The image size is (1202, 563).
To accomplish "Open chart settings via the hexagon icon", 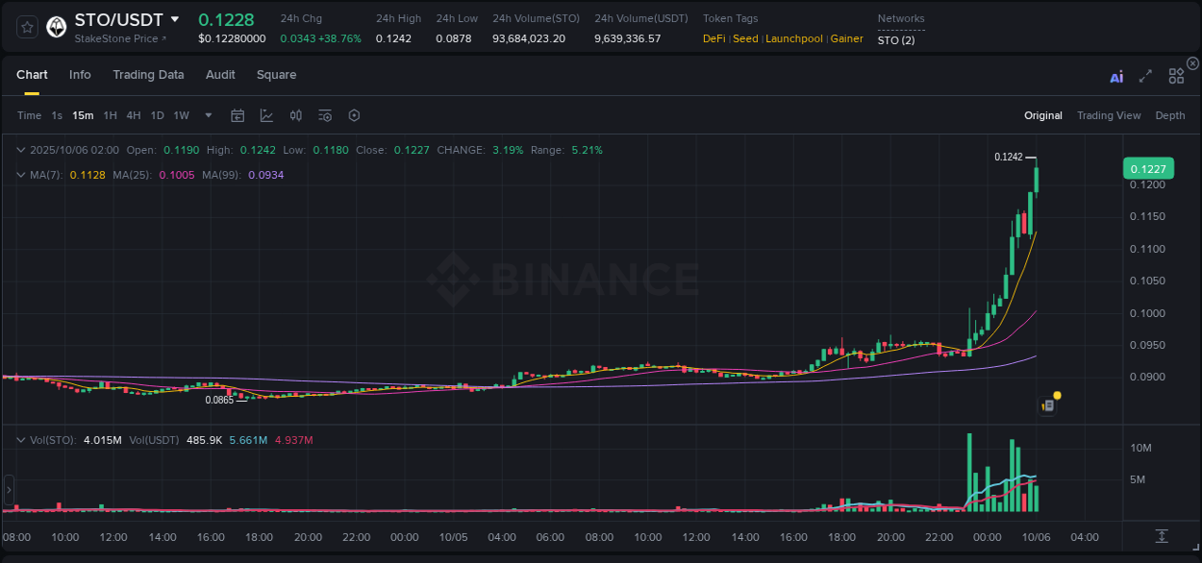I will click(x=354, y=115).
